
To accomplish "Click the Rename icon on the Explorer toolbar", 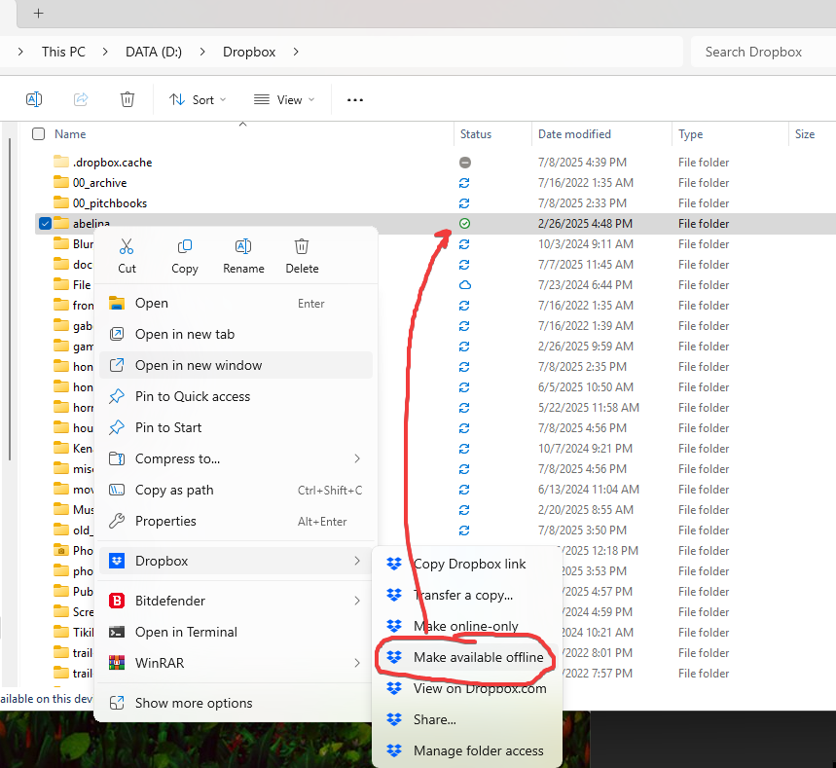I will coord(34,98).
